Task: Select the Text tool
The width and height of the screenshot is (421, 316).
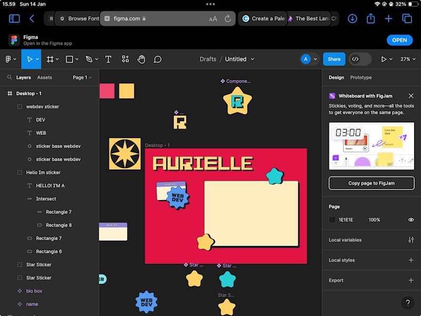Action: click(108, 59)
